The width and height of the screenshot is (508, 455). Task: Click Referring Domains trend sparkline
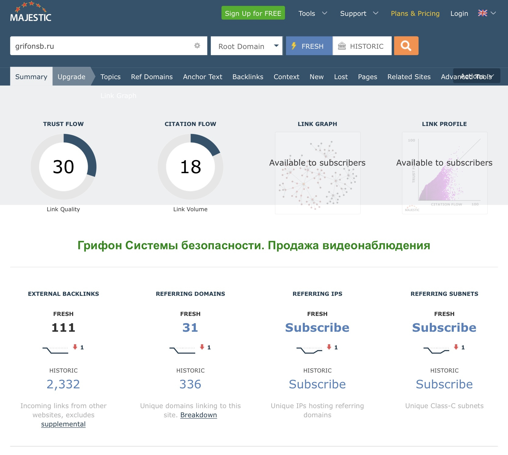[182, 350]
